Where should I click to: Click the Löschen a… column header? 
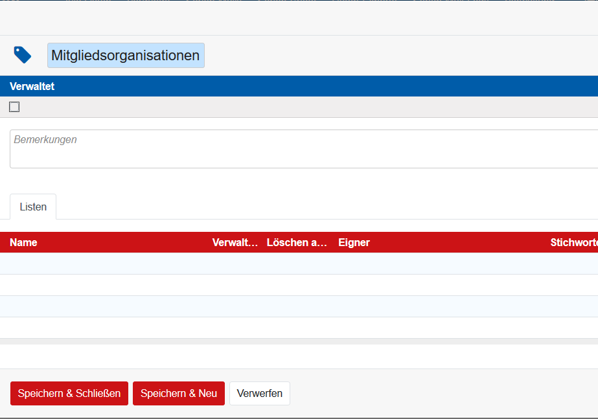[297, 242]
